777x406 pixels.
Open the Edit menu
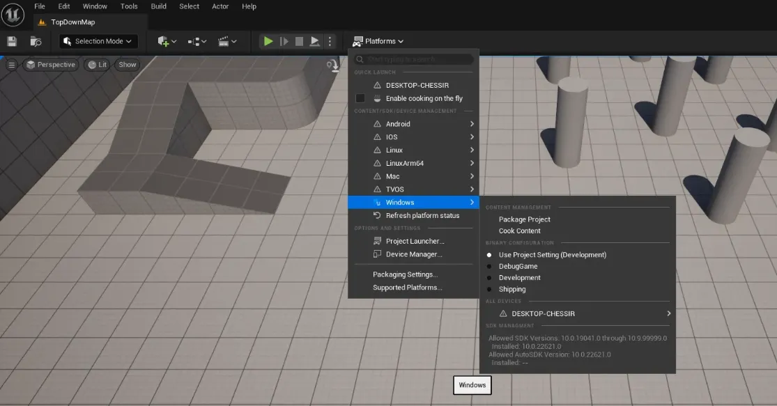click(x=64, y=6)
